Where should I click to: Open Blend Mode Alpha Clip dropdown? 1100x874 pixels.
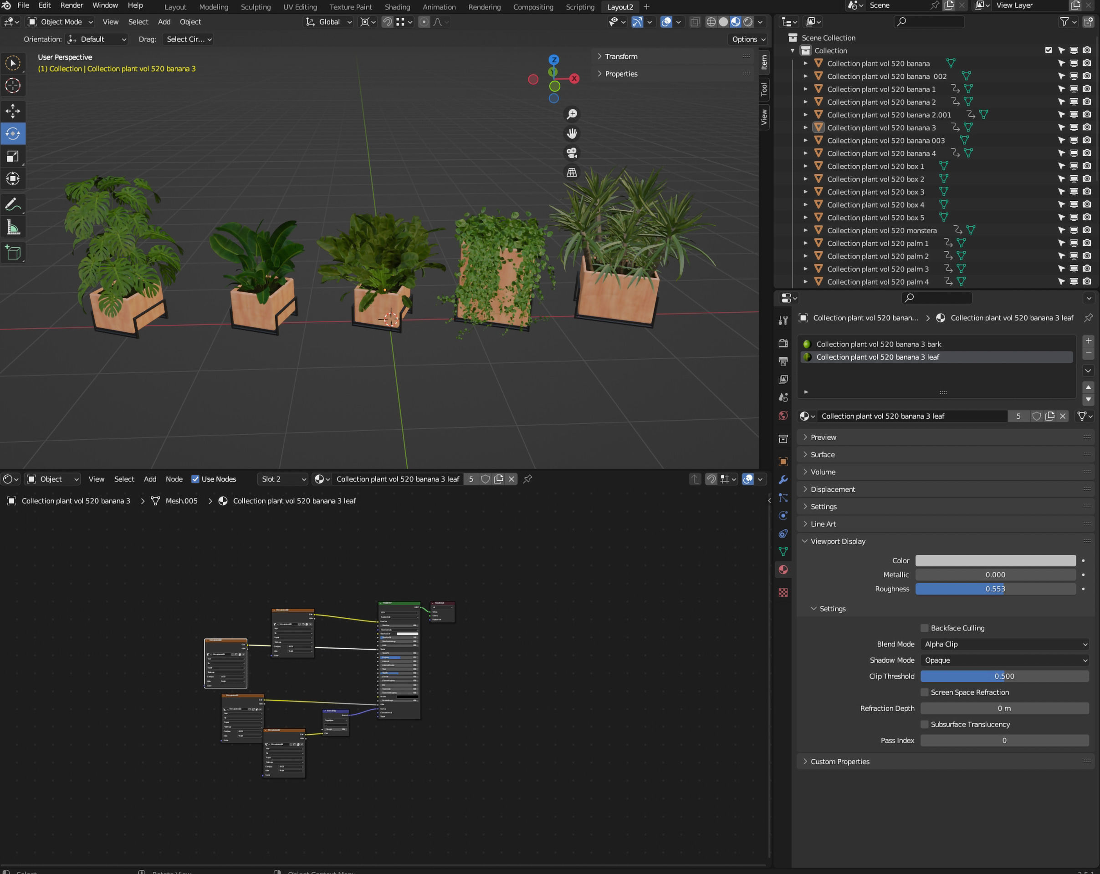pyautogui.click(x=1005, y=644)
